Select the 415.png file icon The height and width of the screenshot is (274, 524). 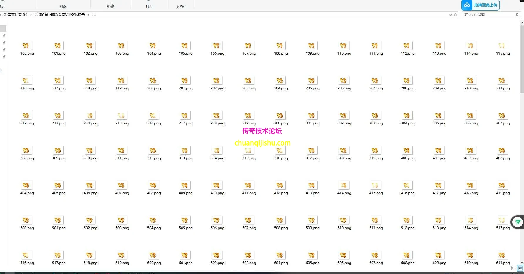click(x=376, y=185)
